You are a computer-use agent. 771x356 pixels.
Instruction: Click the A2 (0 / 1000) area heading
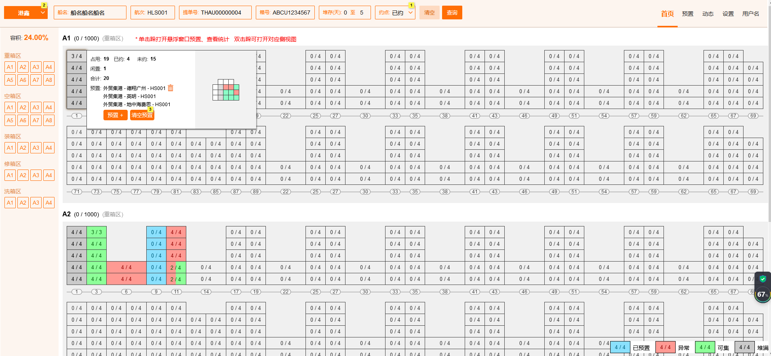click(x=80, y=214)
